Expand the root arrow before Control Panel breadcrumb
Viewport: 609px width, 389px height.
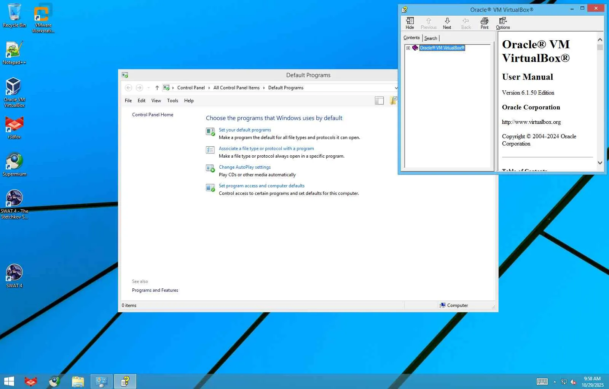coord(173,88)
